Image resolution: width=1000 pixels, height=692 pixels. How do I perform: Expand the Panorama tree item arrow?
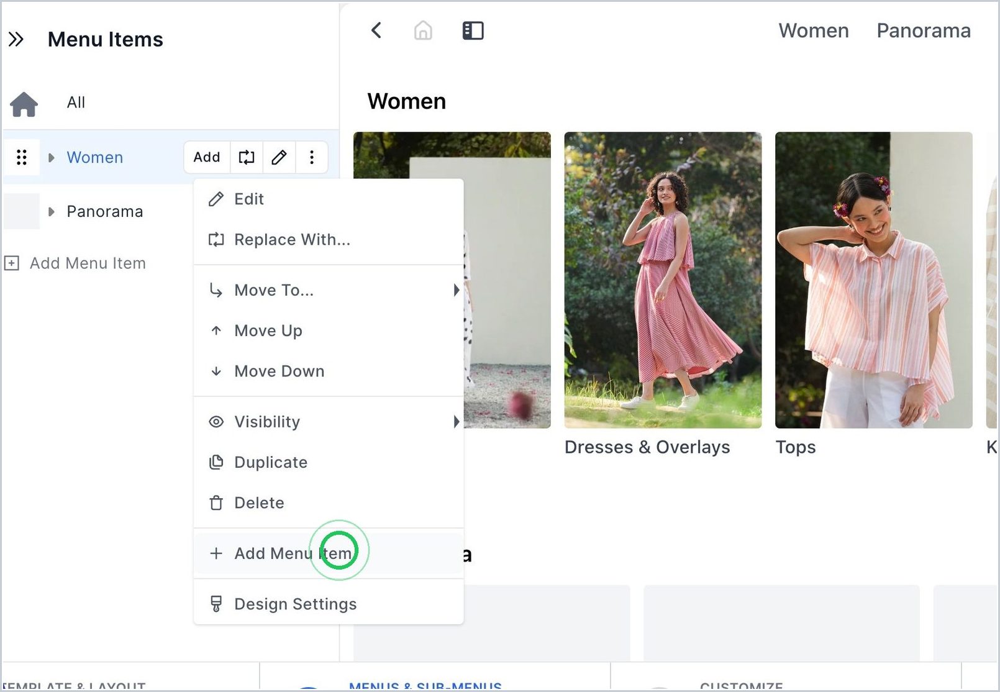pos(52,212)
